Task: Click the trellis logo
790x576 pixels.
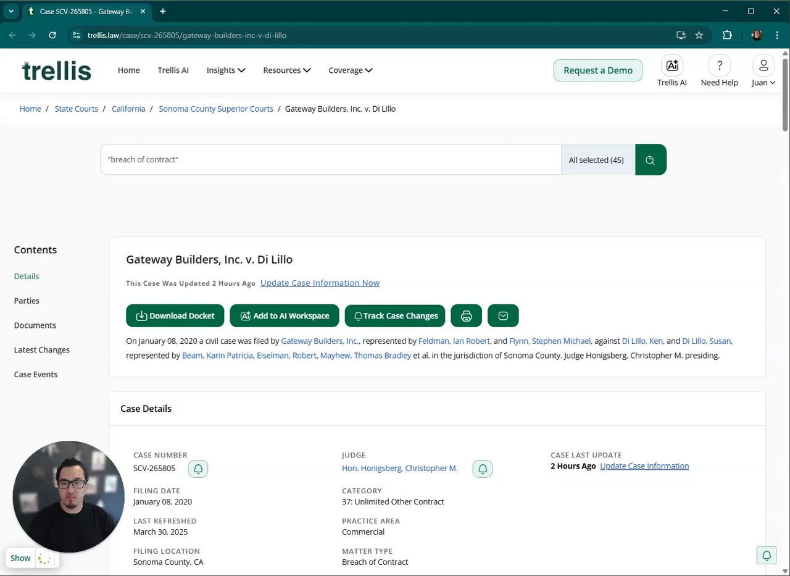Action: coord(57,71)
